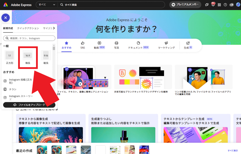Click the すべて表示 link for recent creations
Viewport: 241px width, 154px height.
click(233, 151)
